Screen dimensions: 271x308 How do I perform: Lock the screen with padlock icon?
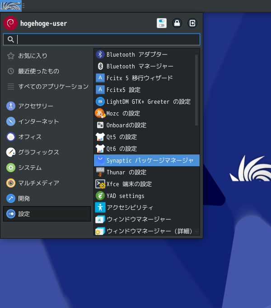point(177,23)
